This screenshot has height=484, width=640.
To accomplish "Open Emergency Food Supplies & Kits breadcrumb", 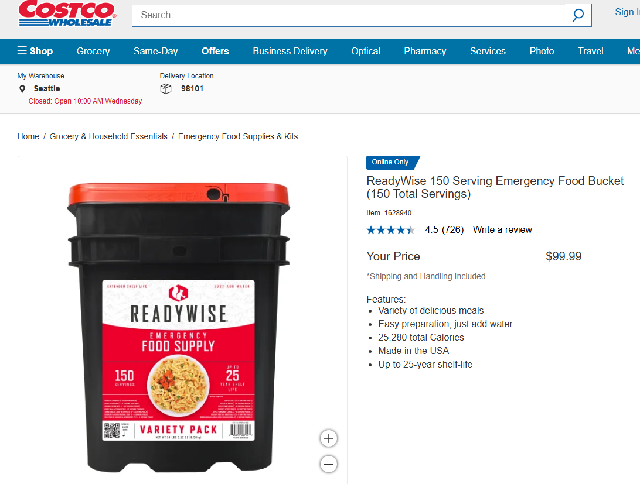I will 238,136.
